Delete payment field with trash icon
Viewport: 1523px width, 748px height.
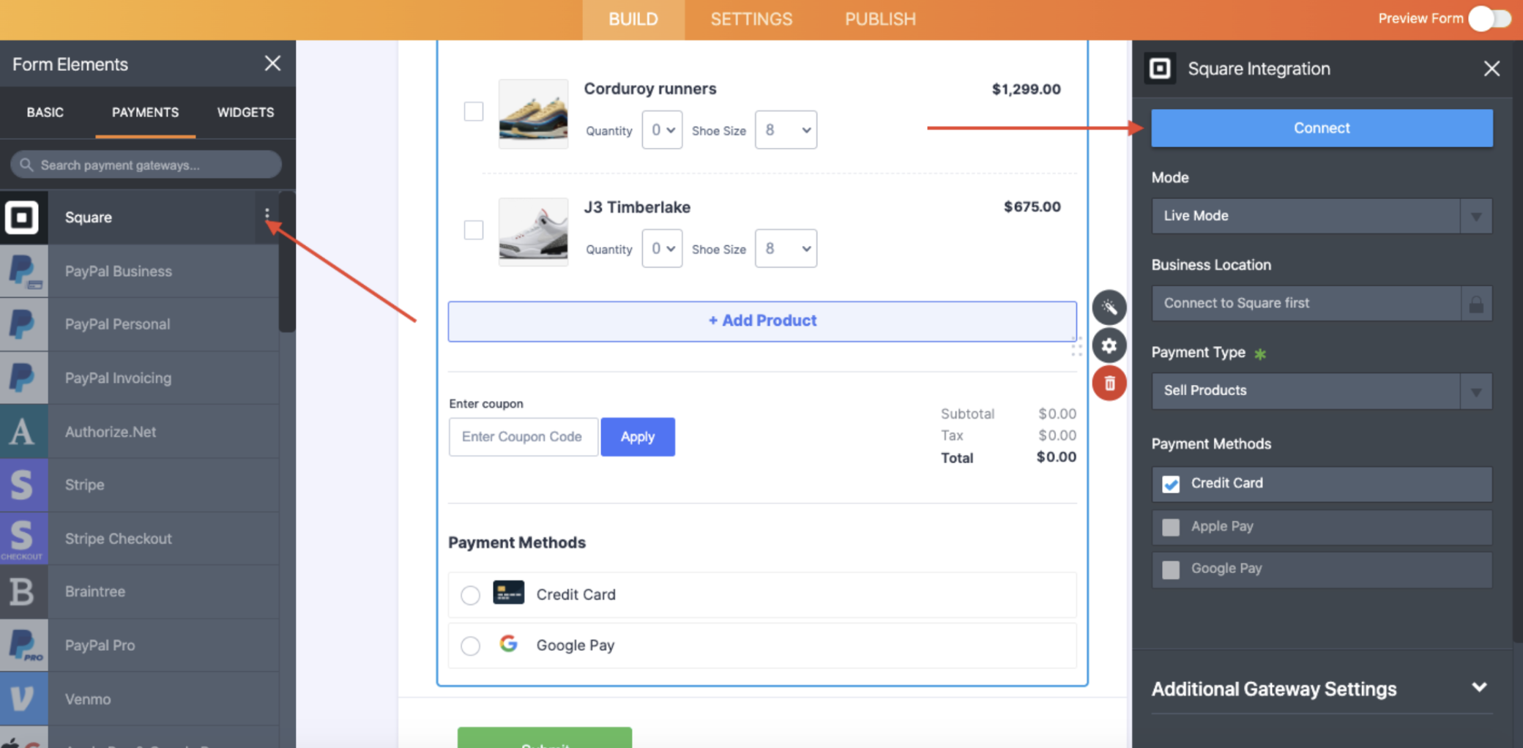[x=1109, y=384]
